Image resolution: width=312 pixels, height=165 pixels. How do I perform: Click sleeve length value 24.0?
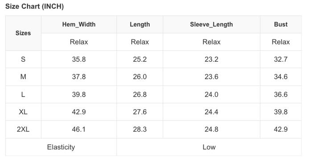[x=211, y=94]
